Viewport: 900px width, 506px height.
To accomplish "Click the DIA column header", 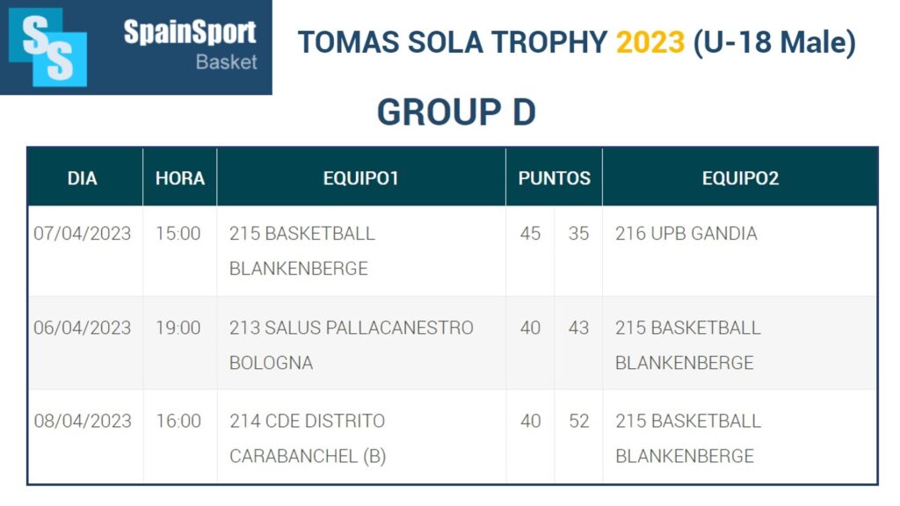I will [83, 178].
